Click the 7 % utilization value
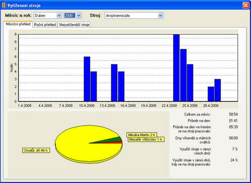Viewport: 251px width, 183px height. pyautogui.click(x=235, y=149)
